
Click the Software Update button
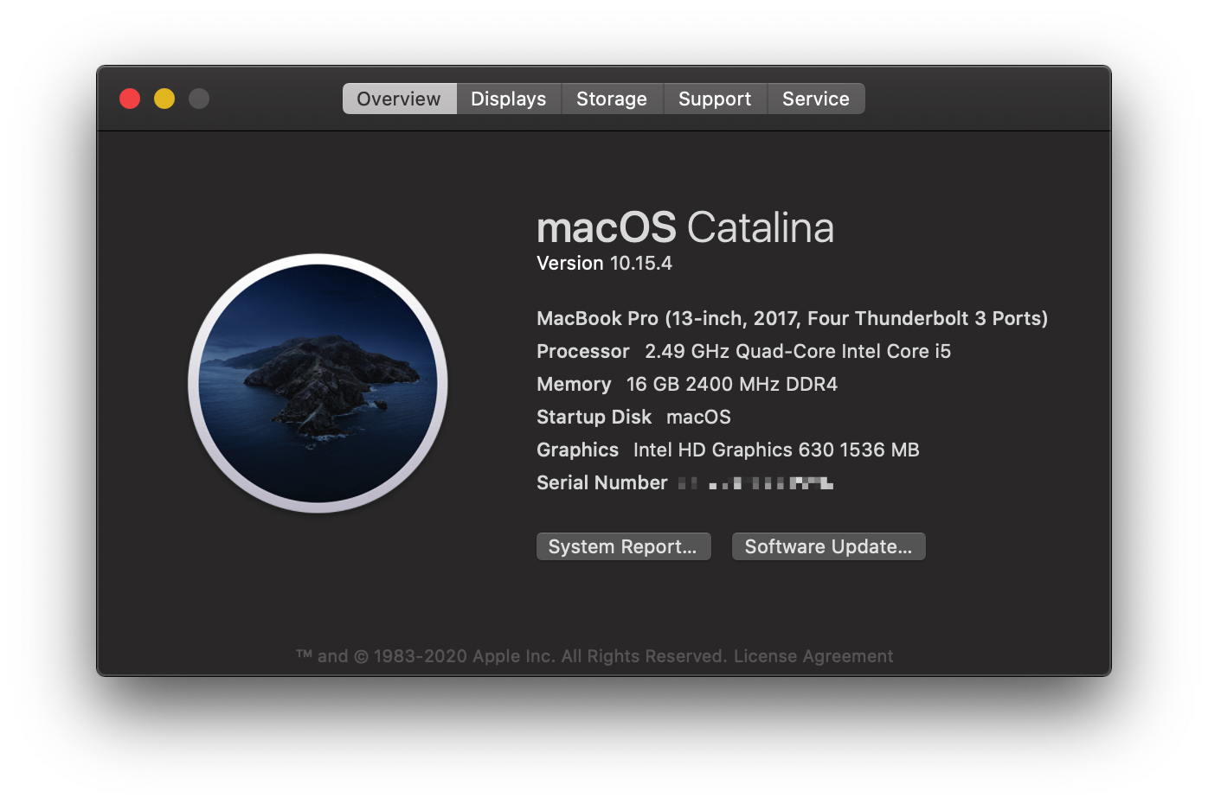point(828,546)
